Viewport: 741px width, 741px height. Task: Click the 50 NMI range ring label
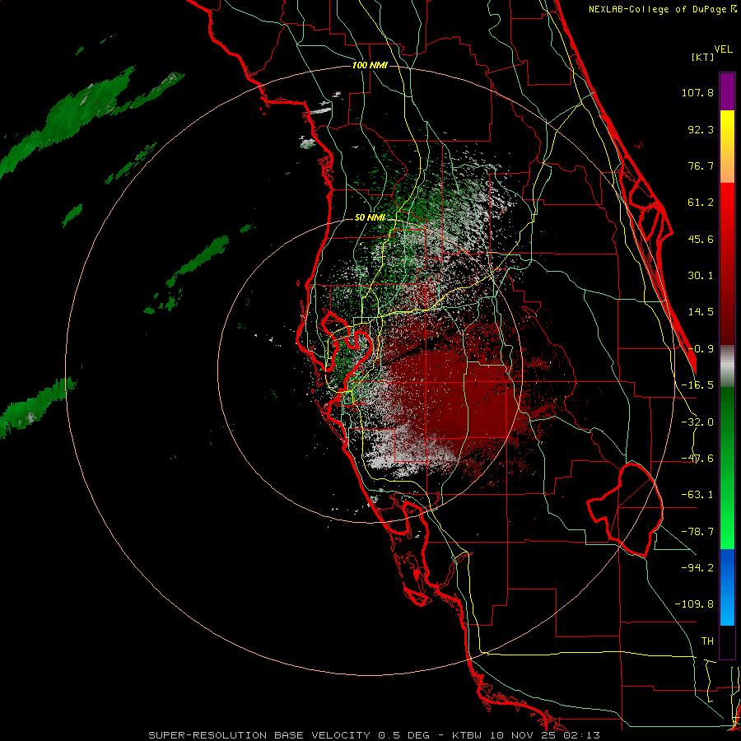tap(370, 217)
